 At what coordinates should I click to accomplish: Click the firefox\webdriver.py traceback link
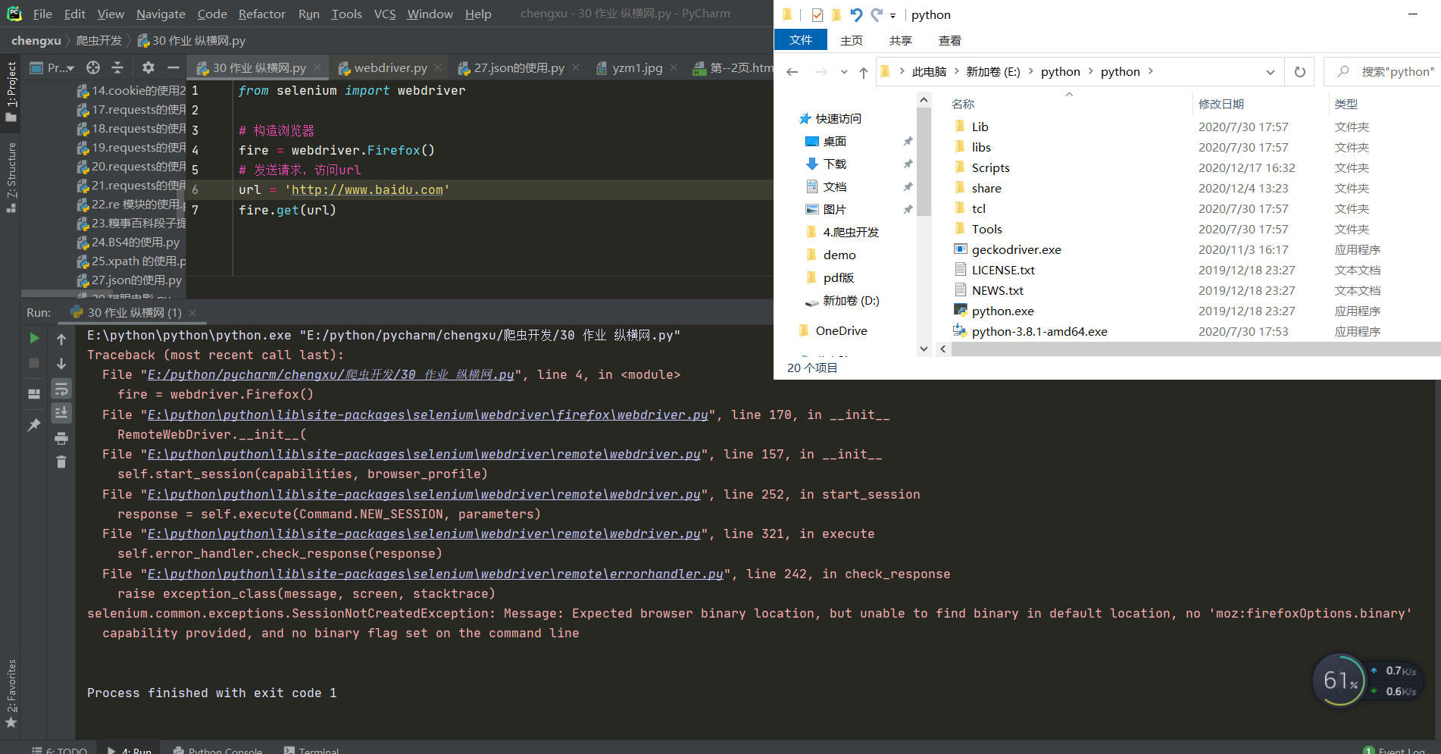click(427, 415)
